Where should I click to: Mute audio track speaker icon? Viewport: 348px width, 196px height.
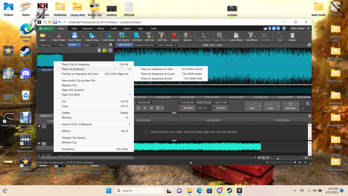pyautogui.click(x=44, y=144)
